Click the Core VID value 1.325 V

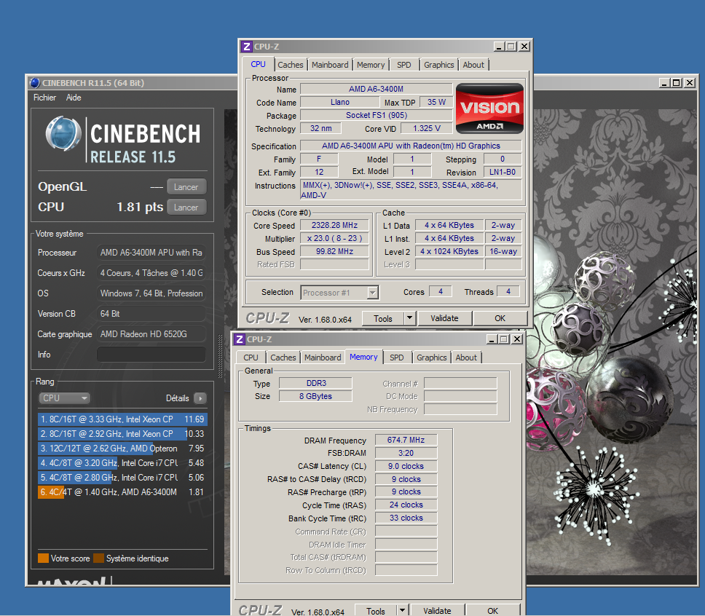click(426, 129)
